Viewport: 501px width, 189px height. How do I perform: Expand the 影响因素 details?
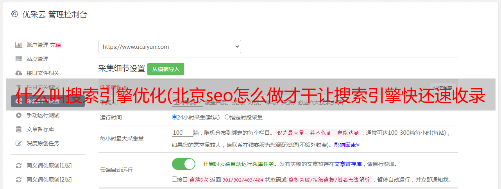pos(347,145)
